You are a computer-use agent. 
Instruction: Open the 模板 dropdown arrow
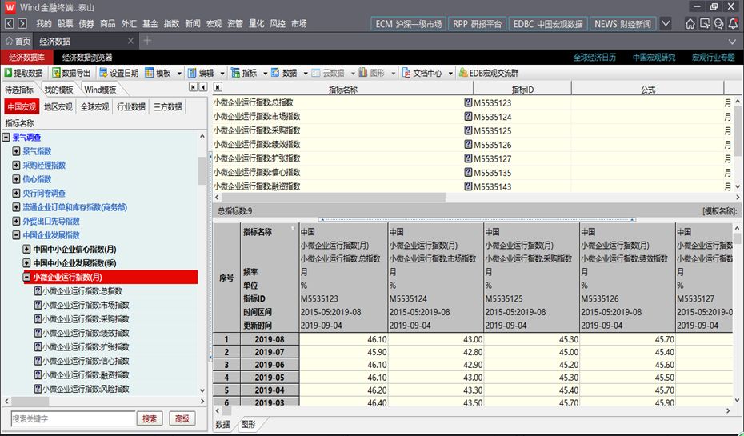pos(179,74)
